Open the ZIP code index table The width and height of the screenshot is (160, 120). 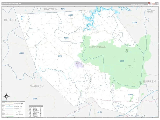coord(36,111)
